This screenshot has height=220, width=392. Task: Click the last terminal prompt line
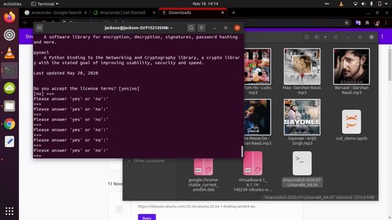[x=37, y=156]
